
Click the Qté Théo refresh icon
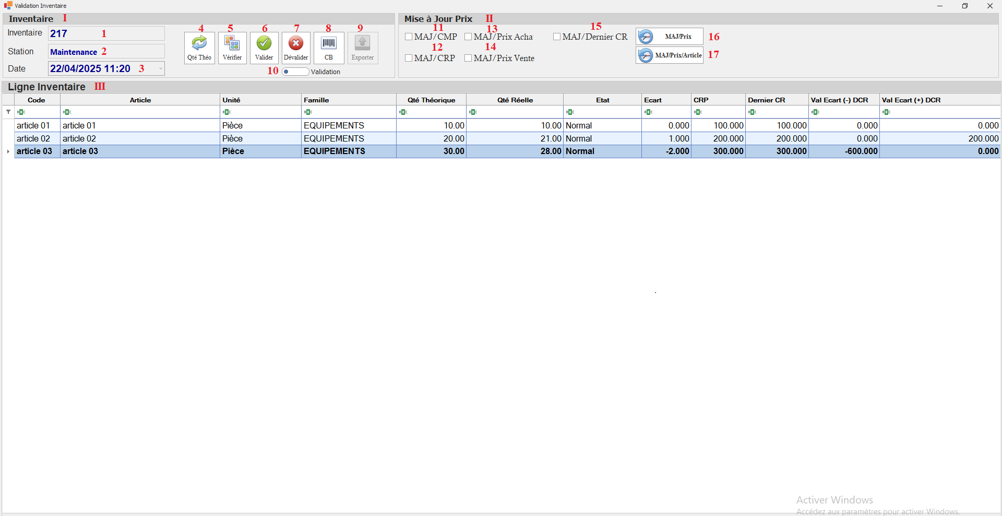pos(199,43)
